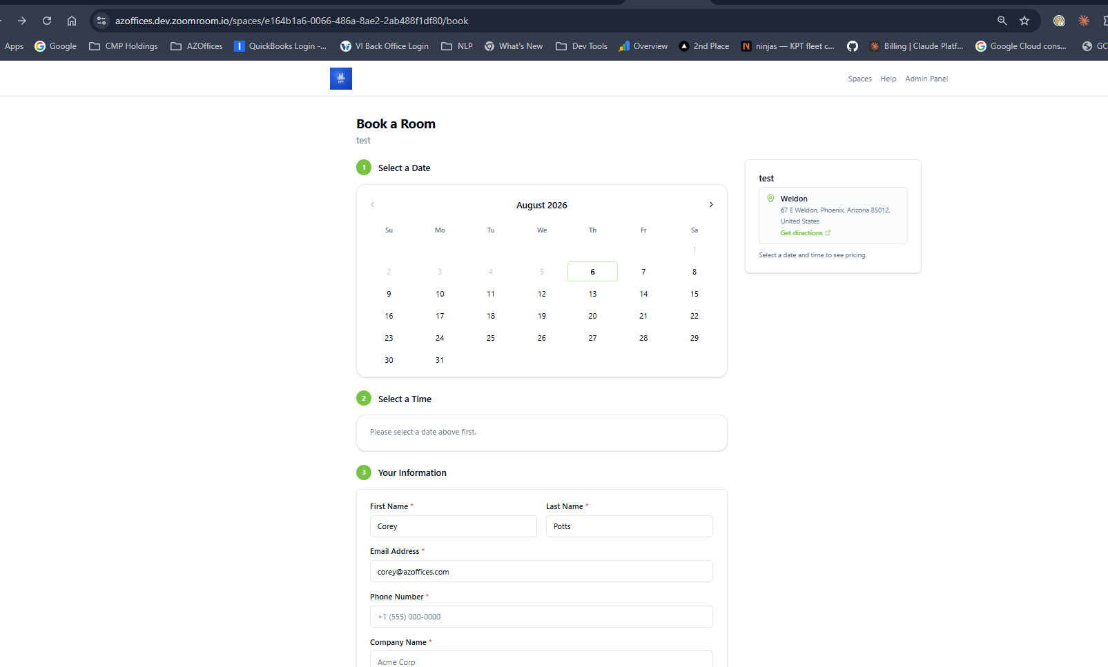This screenshot has width=1108, height=667.
Task: Click the browser address bar URL
Action: [292, 21]
